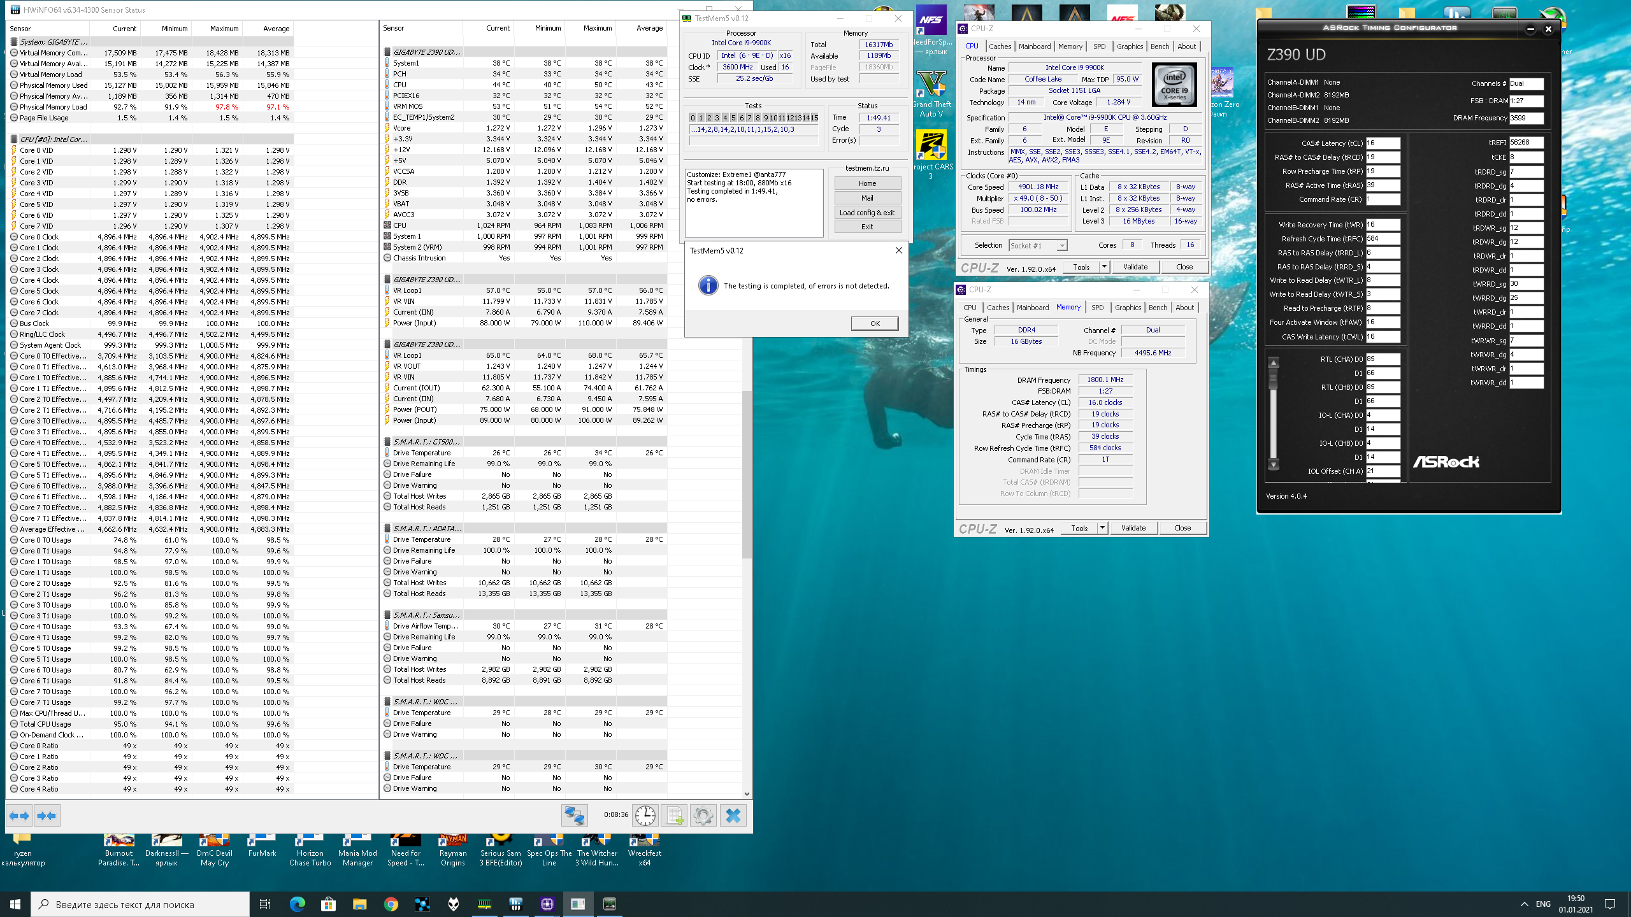The image size is (1631, 917).
Task: Open HWiNFO remote network monitoring icon
Action: click(x=574, y=816)
